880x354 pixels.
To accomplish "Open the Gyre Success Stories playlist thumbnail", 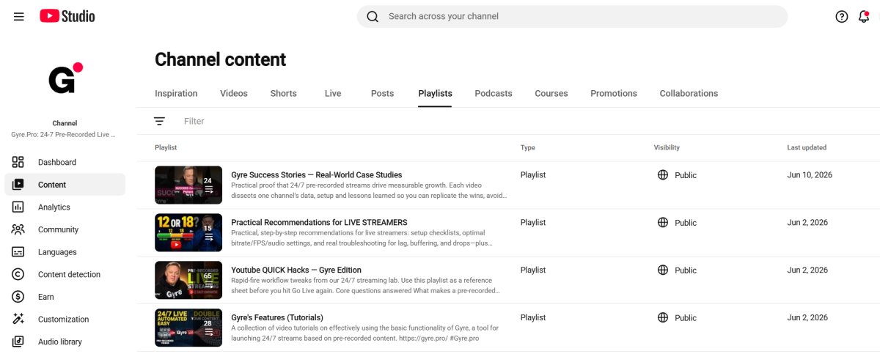I will click(x=188, y=185).
